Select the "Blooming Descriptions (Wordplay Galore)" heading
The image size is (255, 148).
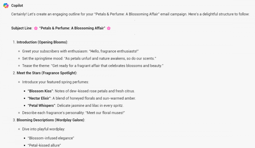tap(51, 120)
